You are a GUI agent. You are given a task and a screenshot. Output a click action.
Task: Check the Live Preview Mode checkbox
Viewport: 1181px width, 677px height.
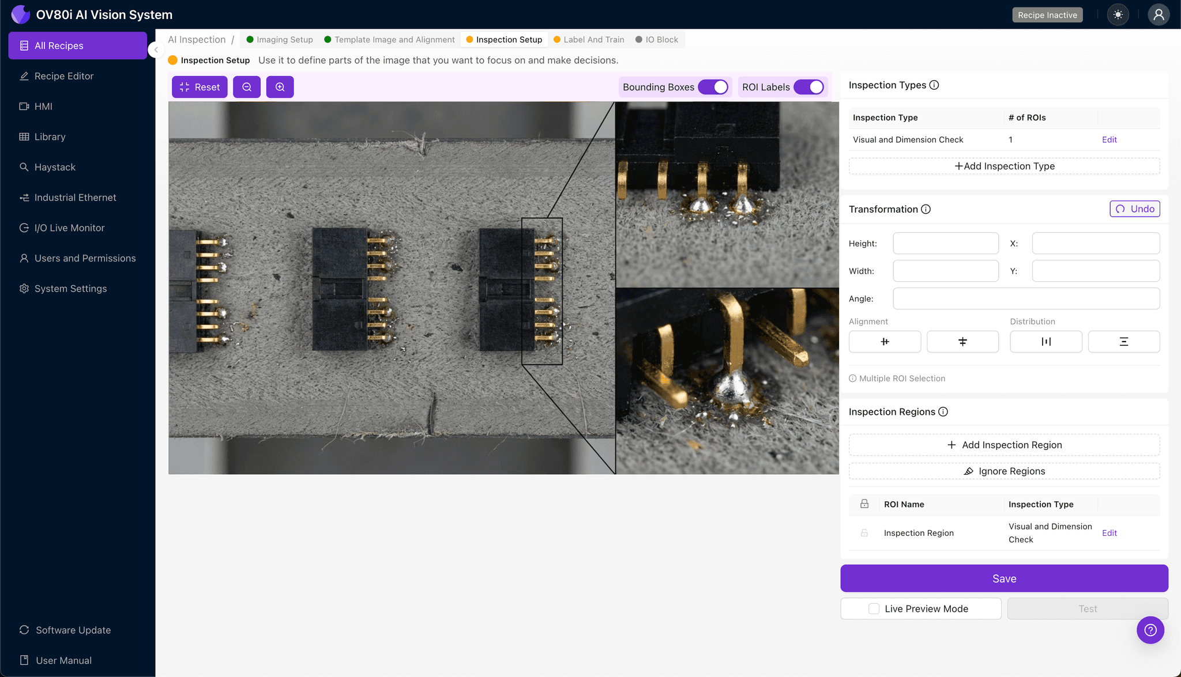(873, 608)
